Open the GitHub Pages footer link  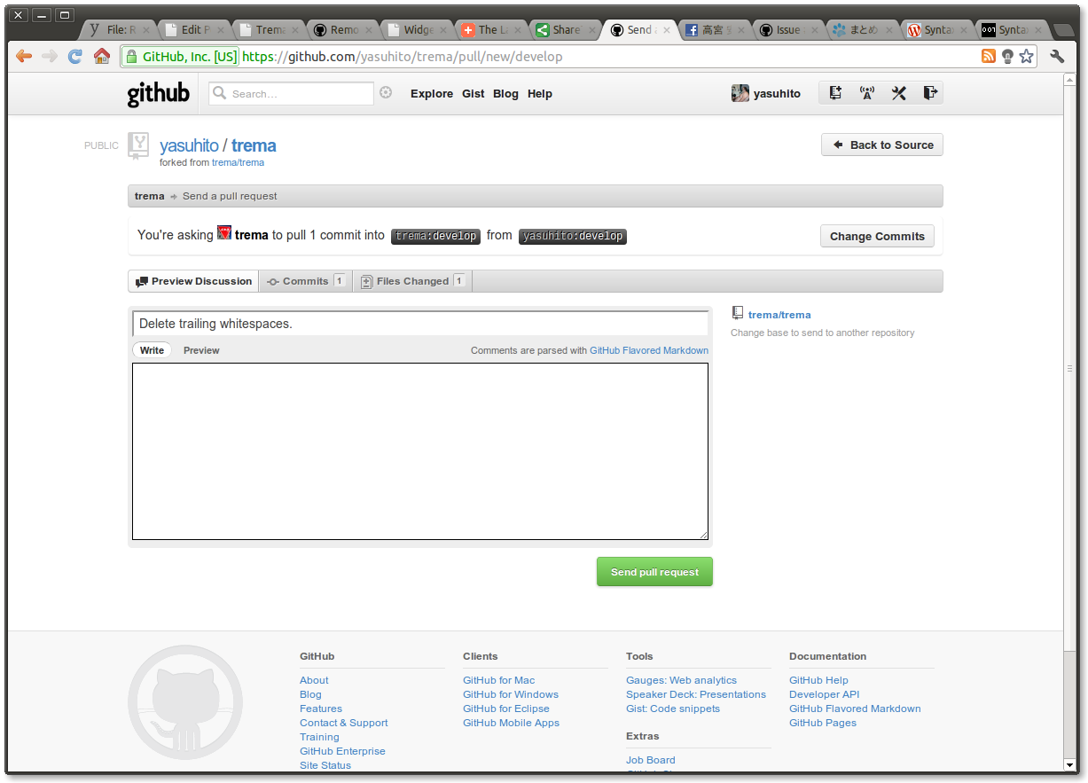(x=823, y=723)
